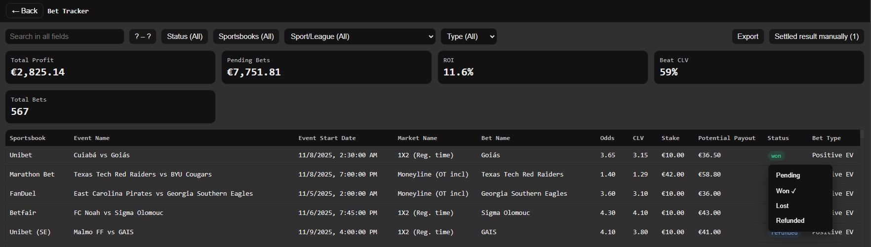Open the Sportsbooks (All) filter
The height and width of the screenshot is (247, 871).
(x=246, y=36)
